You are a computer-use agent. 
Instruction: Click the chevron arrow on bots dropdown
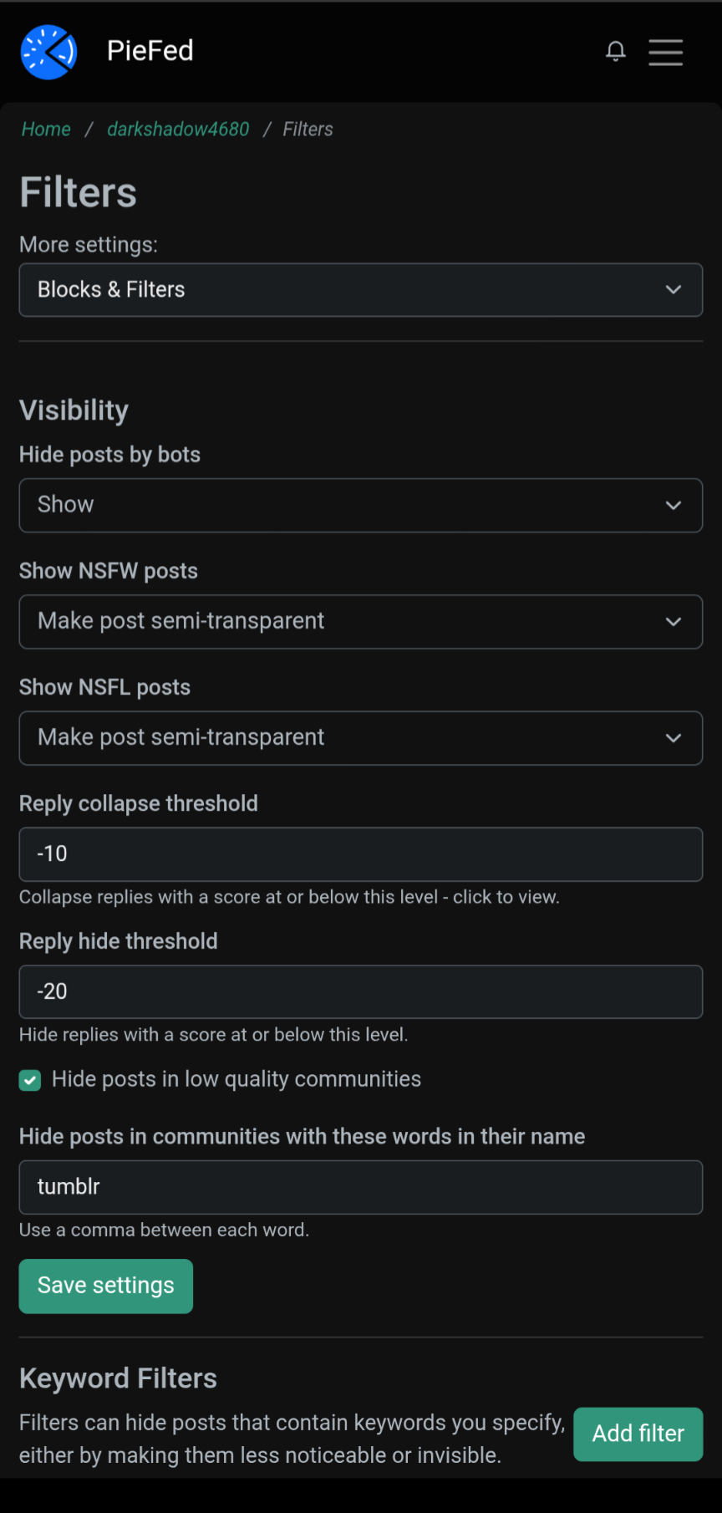[x=674, y=506]
